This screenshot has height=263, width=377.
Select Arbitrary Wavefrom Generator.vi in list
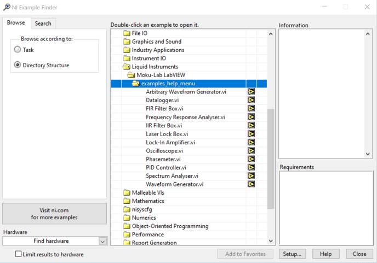(x=186, y=92)
